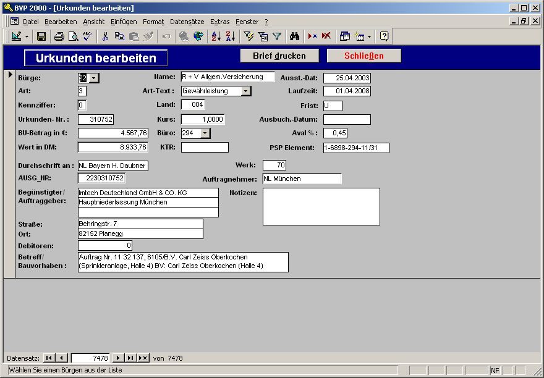This screenshot has height=378, width=544.
Task: Click the Paste clipboard icon
Action: (x=134, y=36)
